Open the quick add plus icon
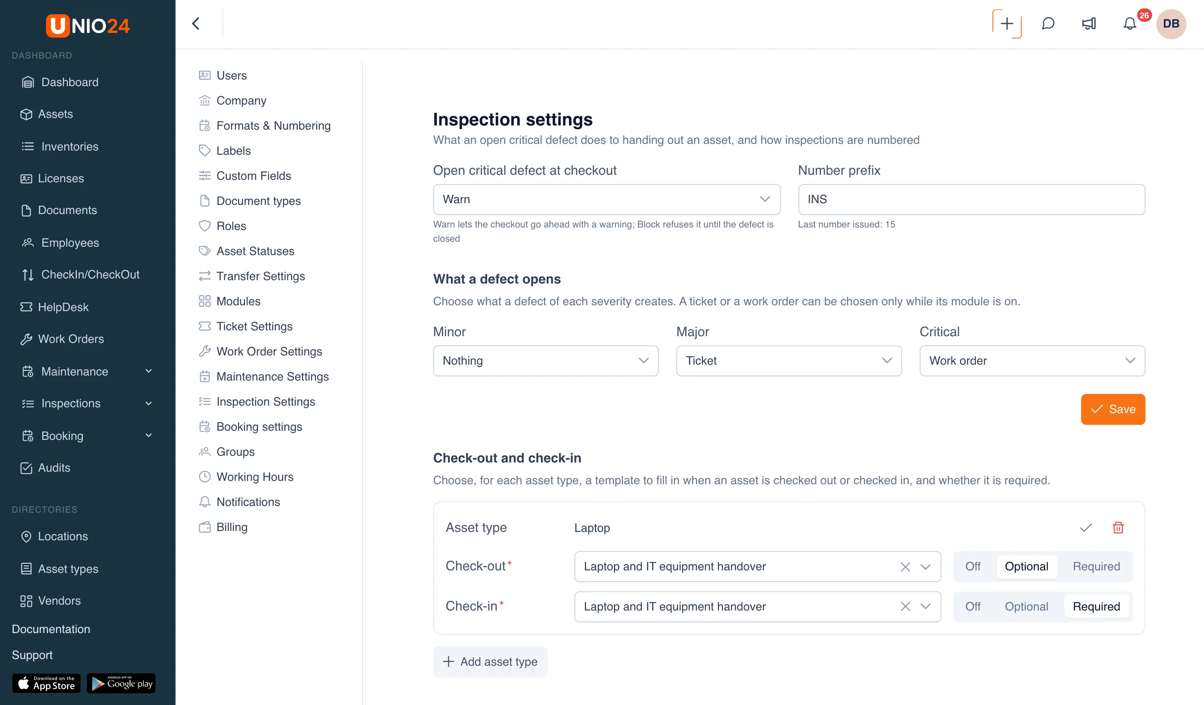The width and height of the screenshot is (1204, 705). point(1007,23)
